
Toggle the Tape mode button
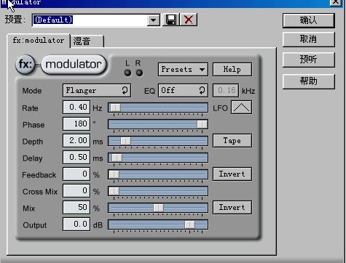(x=232, y=141)
